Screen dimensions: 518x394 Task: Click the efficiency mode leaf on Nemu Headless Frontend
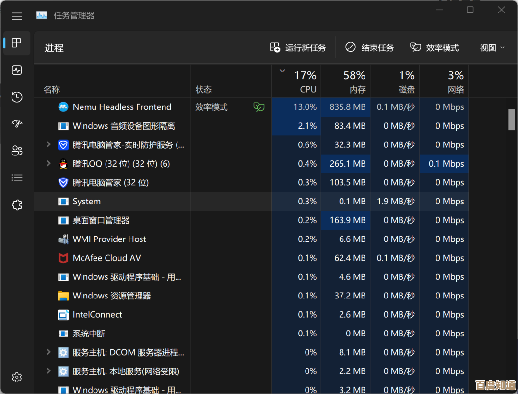click(x=259, y=107)
